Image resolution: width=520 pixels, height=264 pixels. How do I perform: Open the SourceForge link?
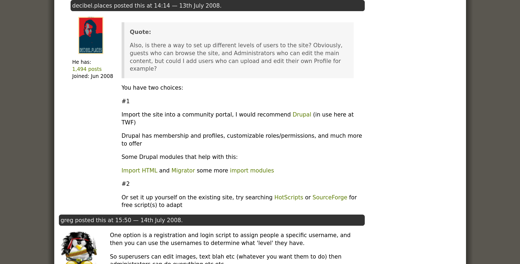(x=329, y=197)
